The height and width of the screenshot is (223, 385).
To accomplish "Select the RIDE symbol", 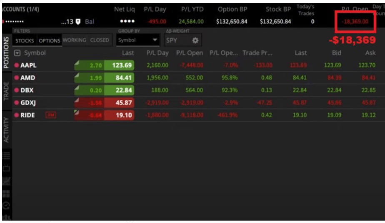I will [x=27, y=115].
